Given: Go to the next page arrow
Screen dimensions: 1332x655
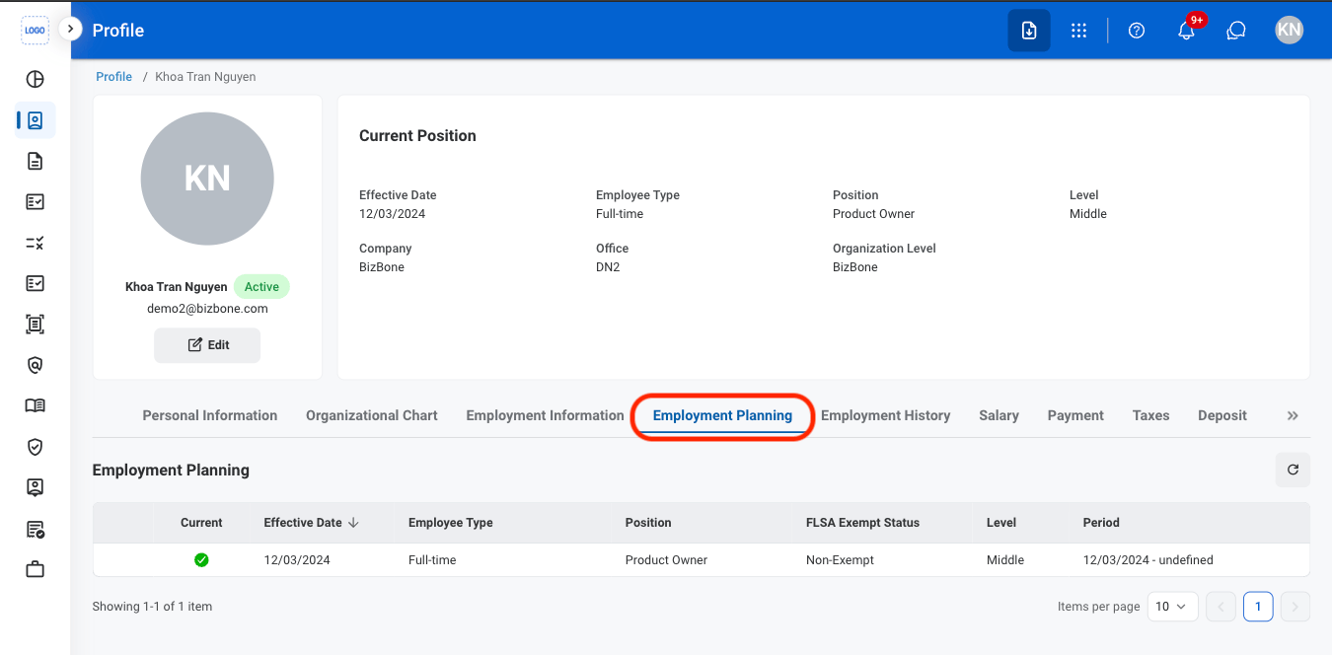Looking at the screenshot, I should pos(1295,607).
